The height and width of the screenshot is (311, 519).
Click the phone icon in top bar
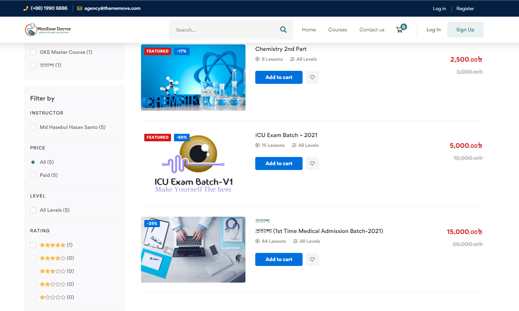coord(26,8)
